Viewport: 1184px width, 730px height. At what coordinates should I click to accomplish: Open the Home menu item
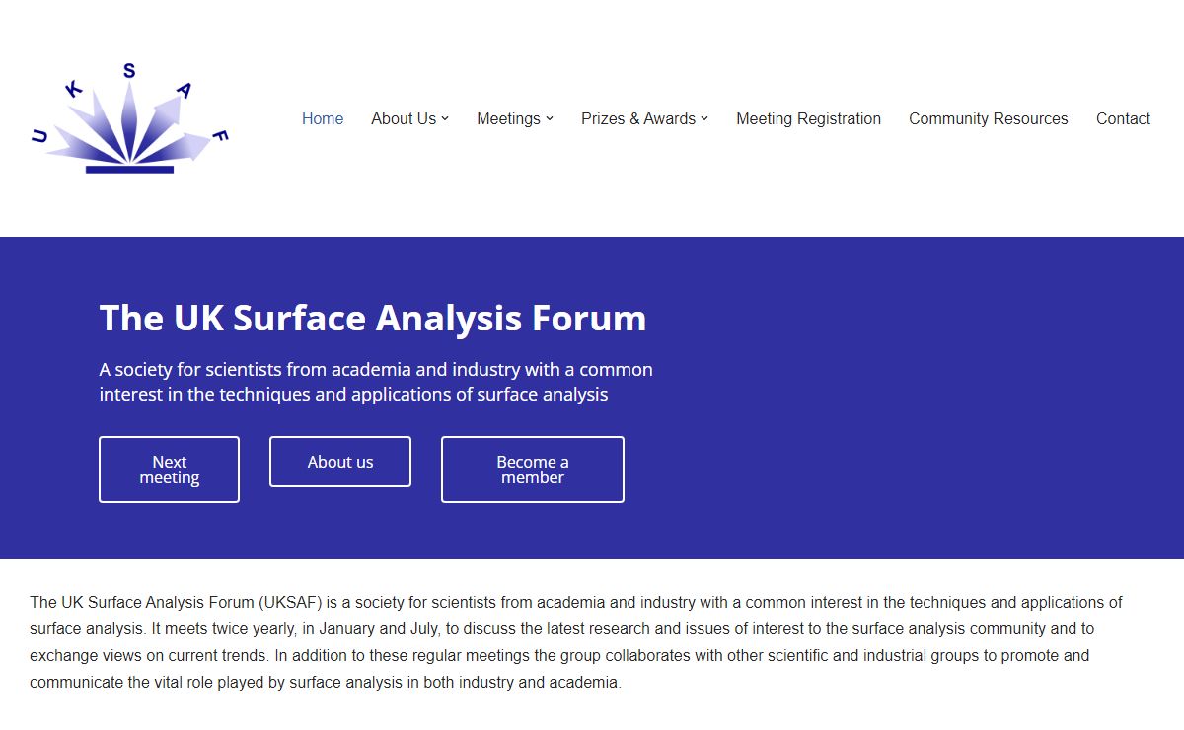click(x=323, y=118)
